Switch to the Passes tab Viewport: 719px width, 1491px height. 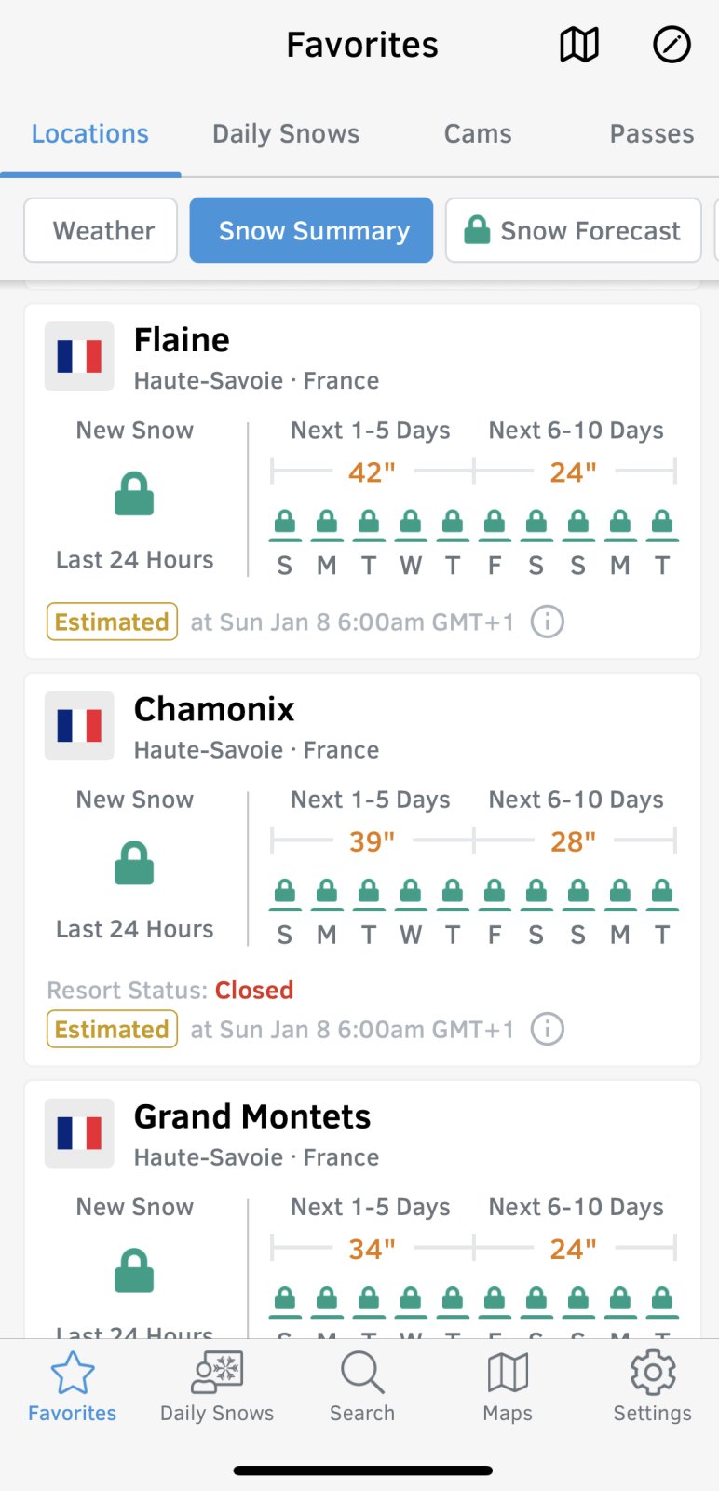652,134
